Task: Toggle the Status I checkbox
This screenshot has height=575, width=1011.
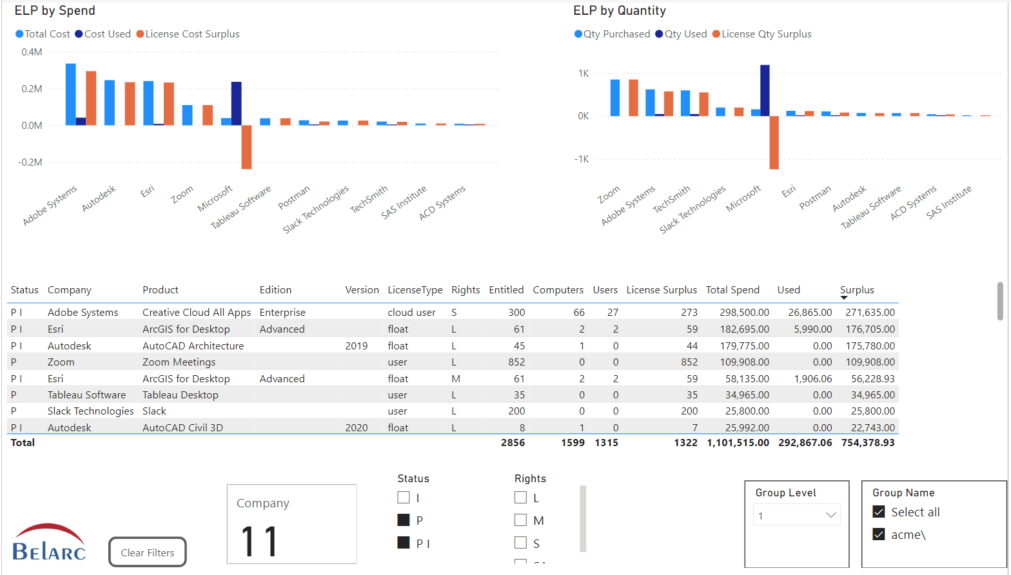Action: [x=404, y=498]
